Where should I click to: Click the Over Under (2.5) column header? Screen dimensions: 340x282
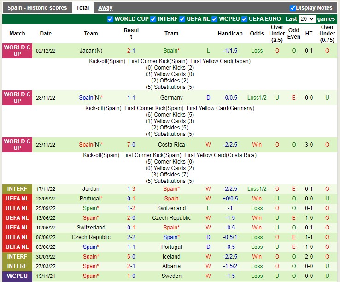pos(277,34)
